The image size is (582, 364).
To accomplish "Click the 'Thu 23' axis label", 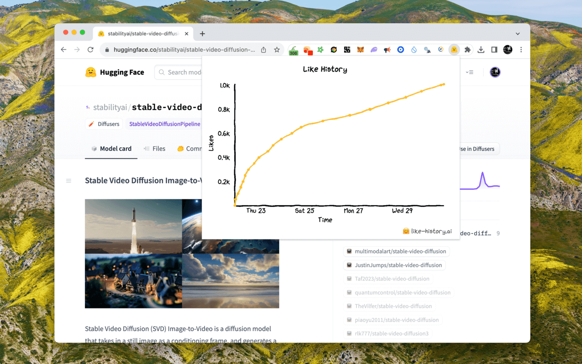I will [x=256, y=211].
